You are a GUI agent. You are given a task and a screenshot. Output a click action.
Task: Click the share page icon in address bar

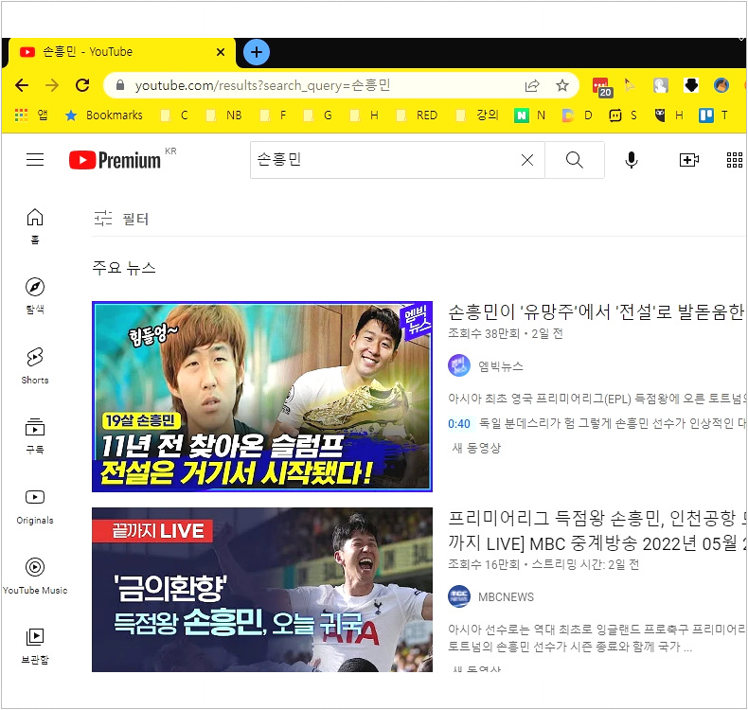tap(532, 85)
